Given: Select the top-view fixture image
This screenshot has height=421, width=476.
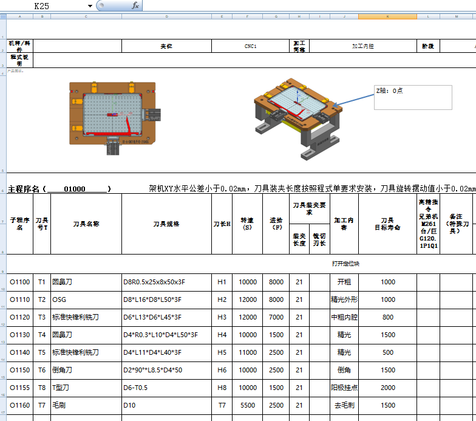Looking at the screenshot, I should click(115, 118).
